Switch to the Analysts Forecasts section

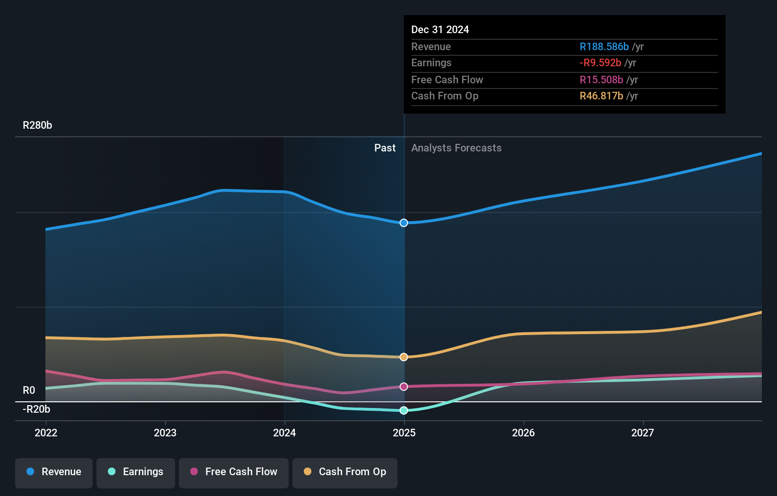[x=456, y=148]
